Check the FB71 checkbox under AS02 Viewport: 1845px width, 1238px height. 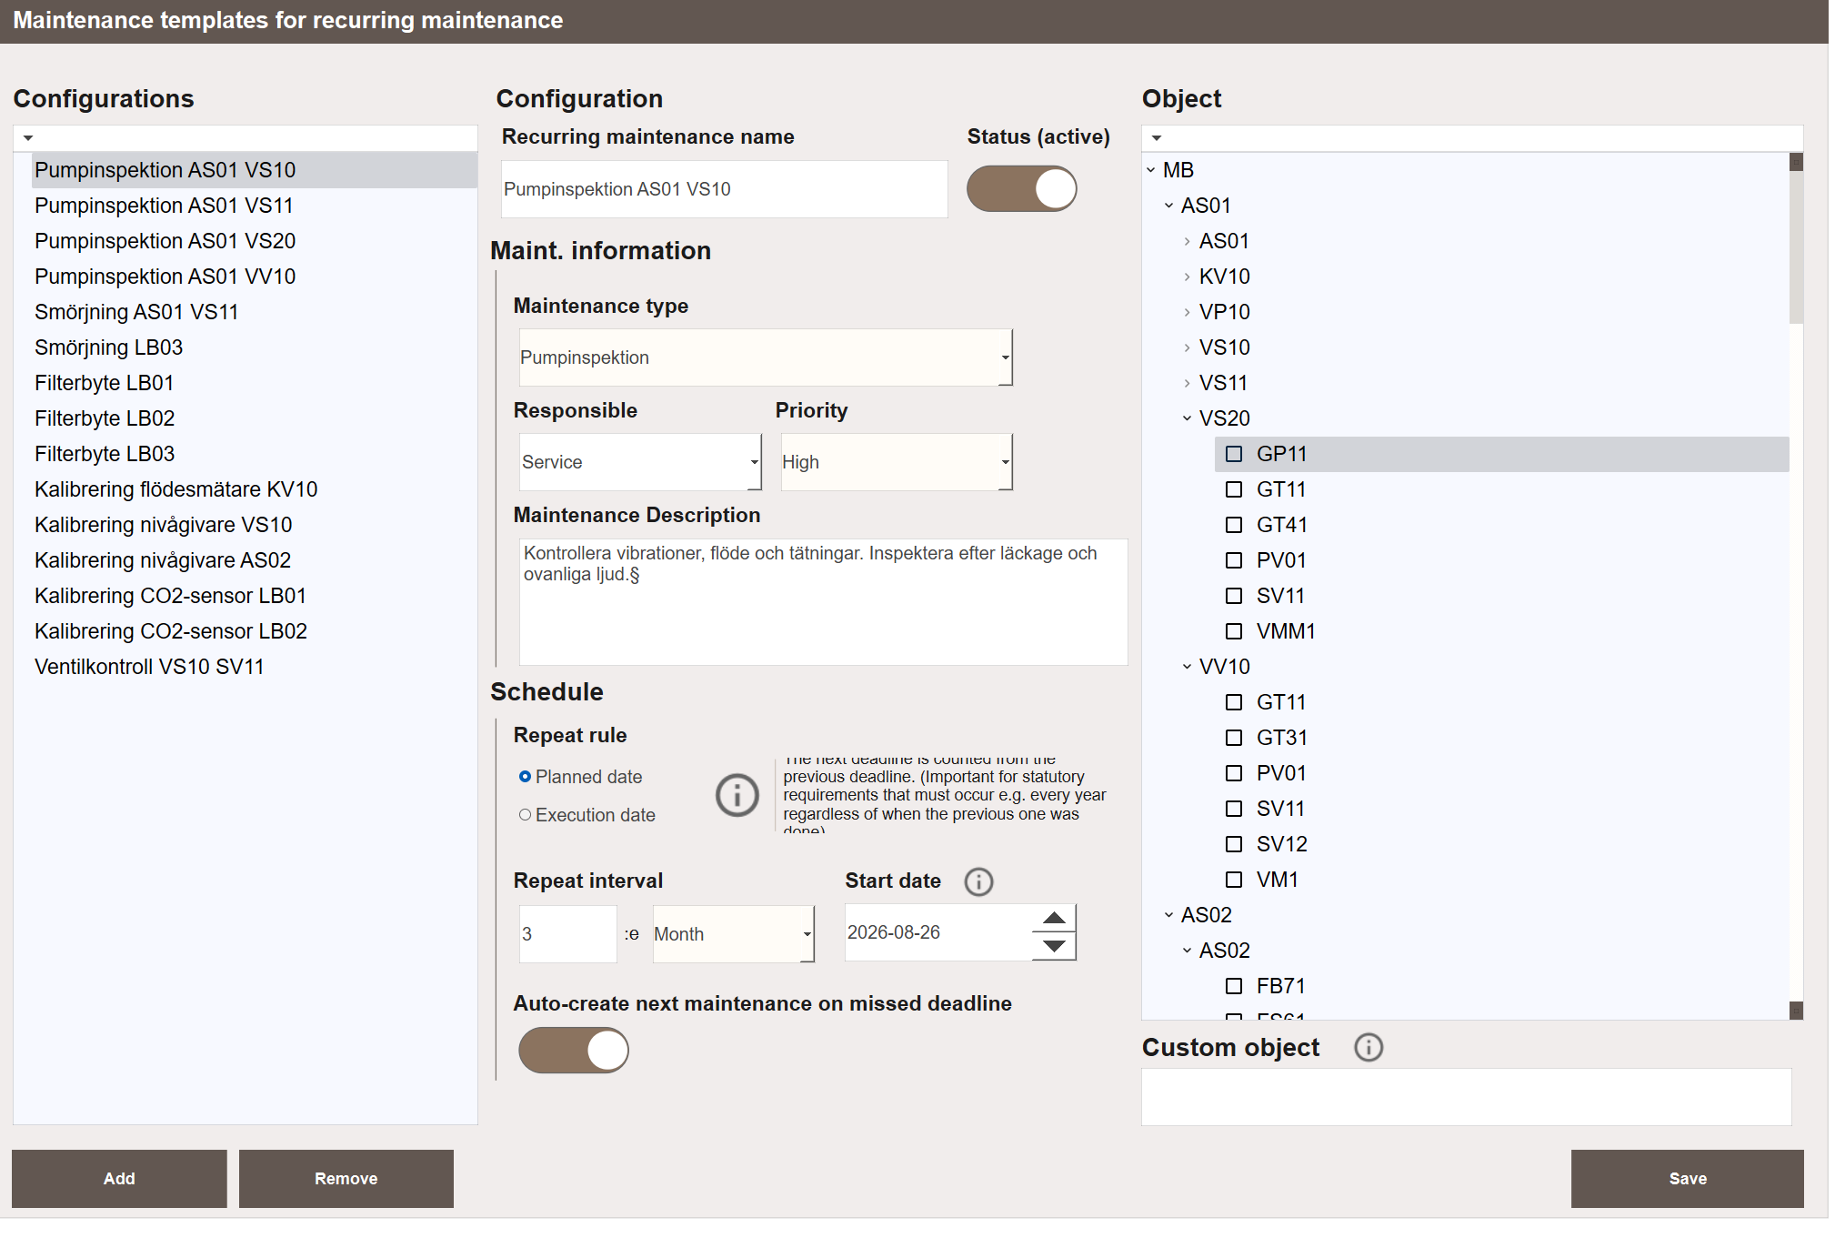coord(1234,986)
